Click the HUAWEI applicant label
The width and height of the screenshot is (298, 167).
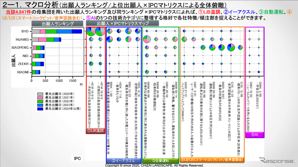pos(22,40)
